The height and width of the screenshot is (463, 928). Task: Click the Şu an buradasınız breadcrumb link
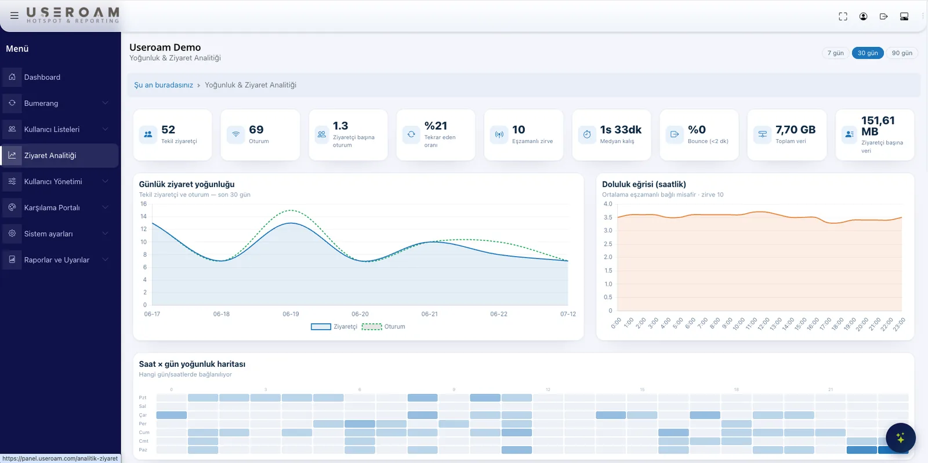coord(164,85)
